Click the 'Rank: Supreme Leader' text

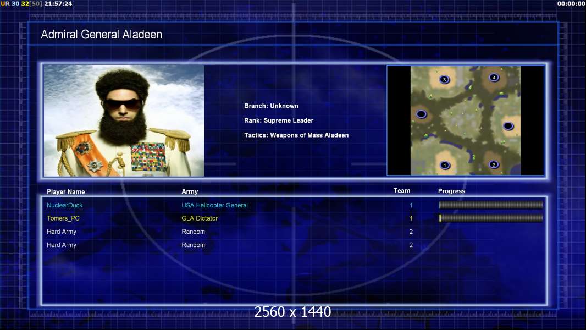click(279, 120)
